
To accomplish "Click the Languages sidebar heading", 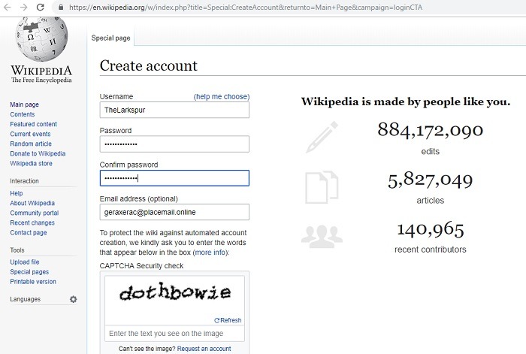I will tap(25, 299).
